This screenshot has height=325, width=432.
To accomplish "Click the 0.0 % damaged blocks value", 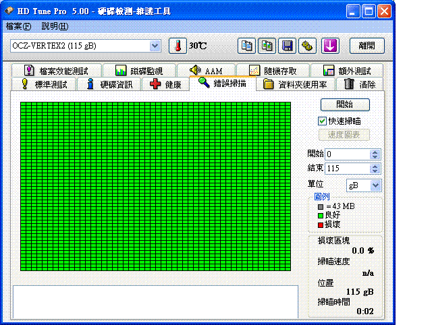I will [x=363, y=251].
